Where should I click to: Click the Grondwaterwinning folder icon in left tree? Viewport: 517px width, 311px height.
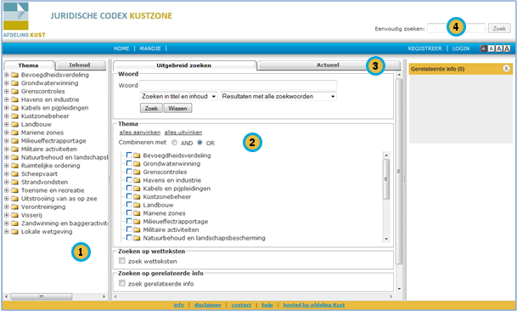[14, 83]
